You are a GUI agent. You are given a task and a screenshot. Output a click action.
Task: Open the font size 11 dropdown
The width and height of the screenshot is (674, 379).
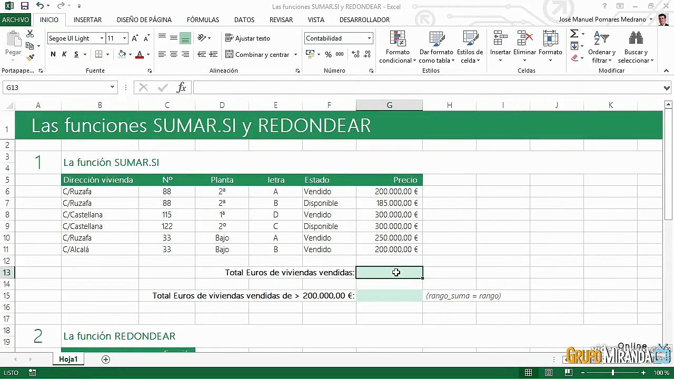[x=124, y=38]
